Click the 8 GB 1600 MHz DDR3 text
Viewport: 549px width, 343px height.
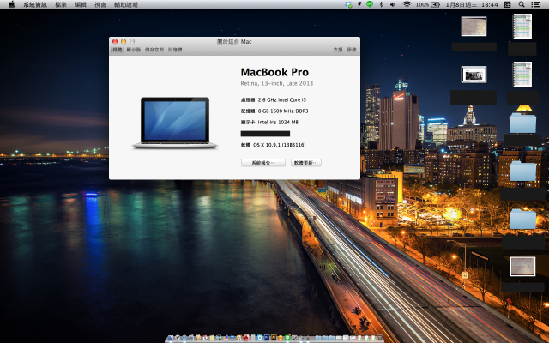point(283,111)
